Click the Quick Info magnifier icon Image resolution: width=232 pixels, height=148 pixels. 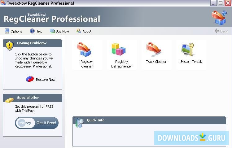point(79,123)
